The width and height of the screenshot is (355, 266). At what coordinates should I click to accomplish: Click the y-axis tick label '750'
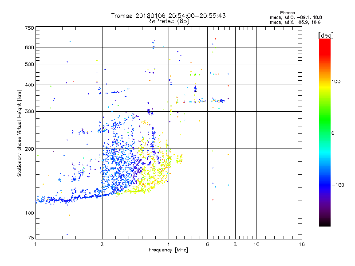pyautogui.click(x=30, y=28)
